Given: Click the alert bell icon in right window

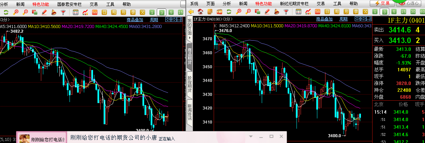Looking at the screenshot, I should [x=277, y=12].
